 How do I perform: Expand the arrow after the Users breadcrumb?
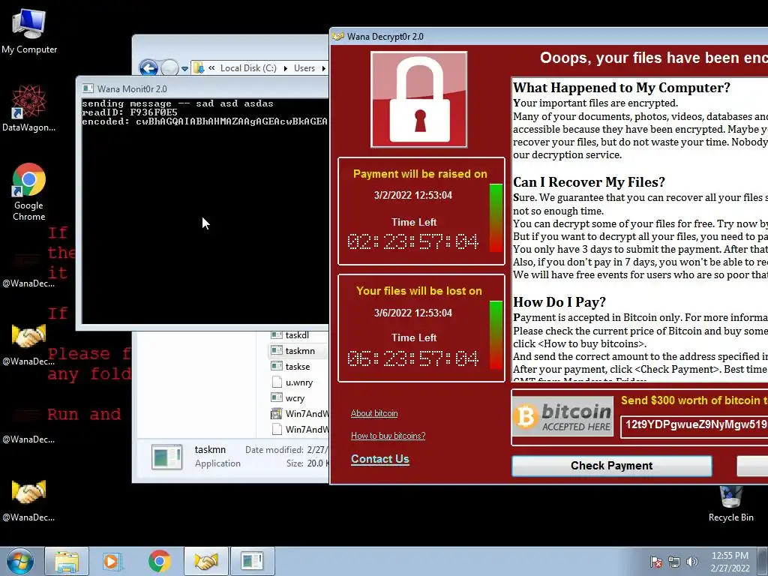(x=323, y=68)
